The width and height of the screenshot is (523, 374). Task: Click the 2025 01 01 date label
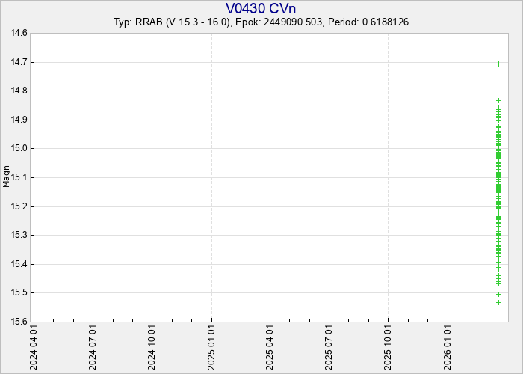click(x=211, y=347)
